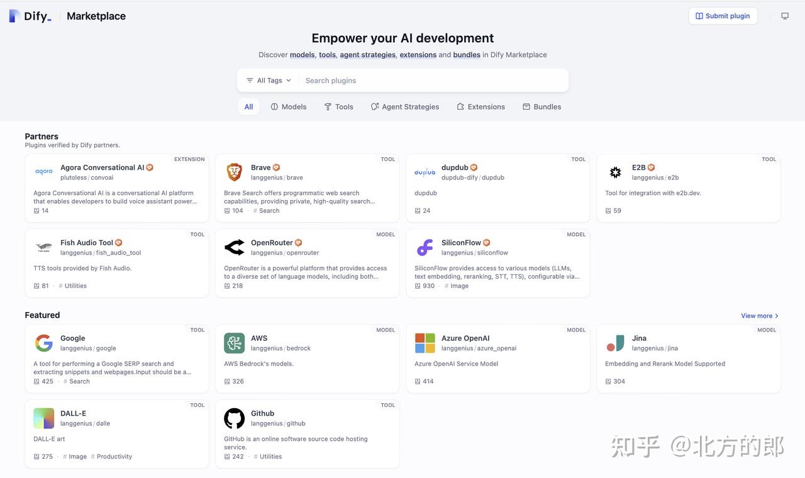Click the Agora Conversational AI logo

tap(44, 172)
